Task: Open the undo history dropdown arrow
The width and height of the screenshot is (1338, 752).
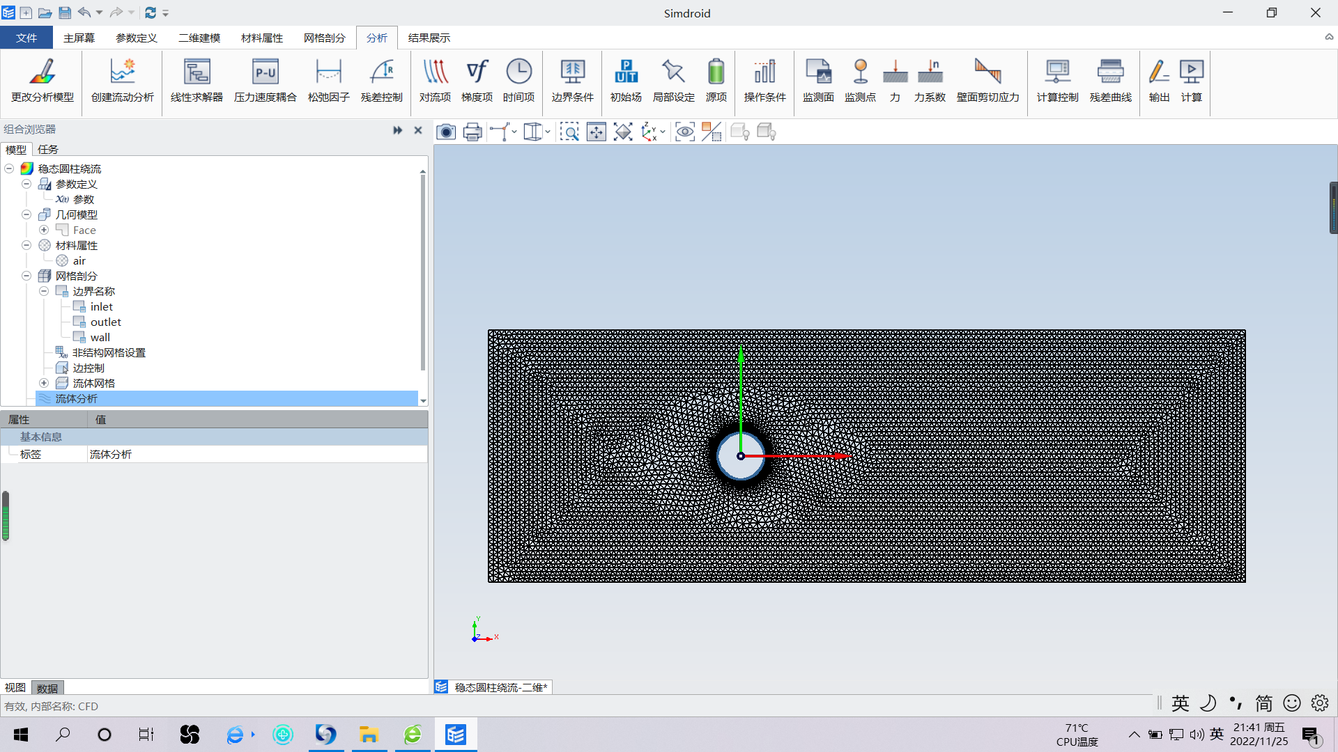Action: (x=99, y=13)
